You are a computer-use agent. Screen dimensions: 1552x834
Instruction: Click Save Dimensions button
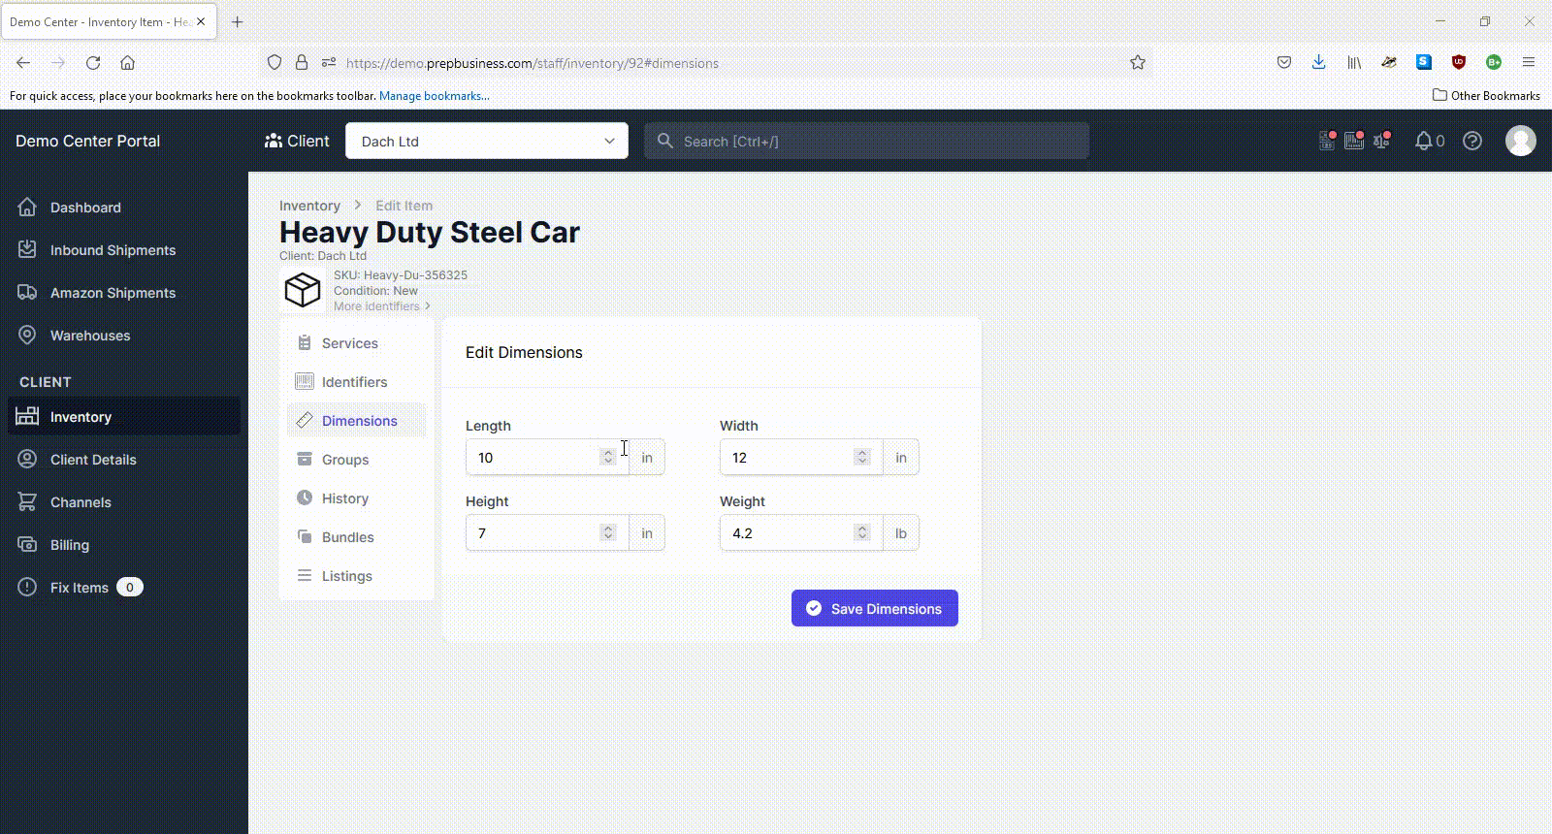(x=875, y=608)
